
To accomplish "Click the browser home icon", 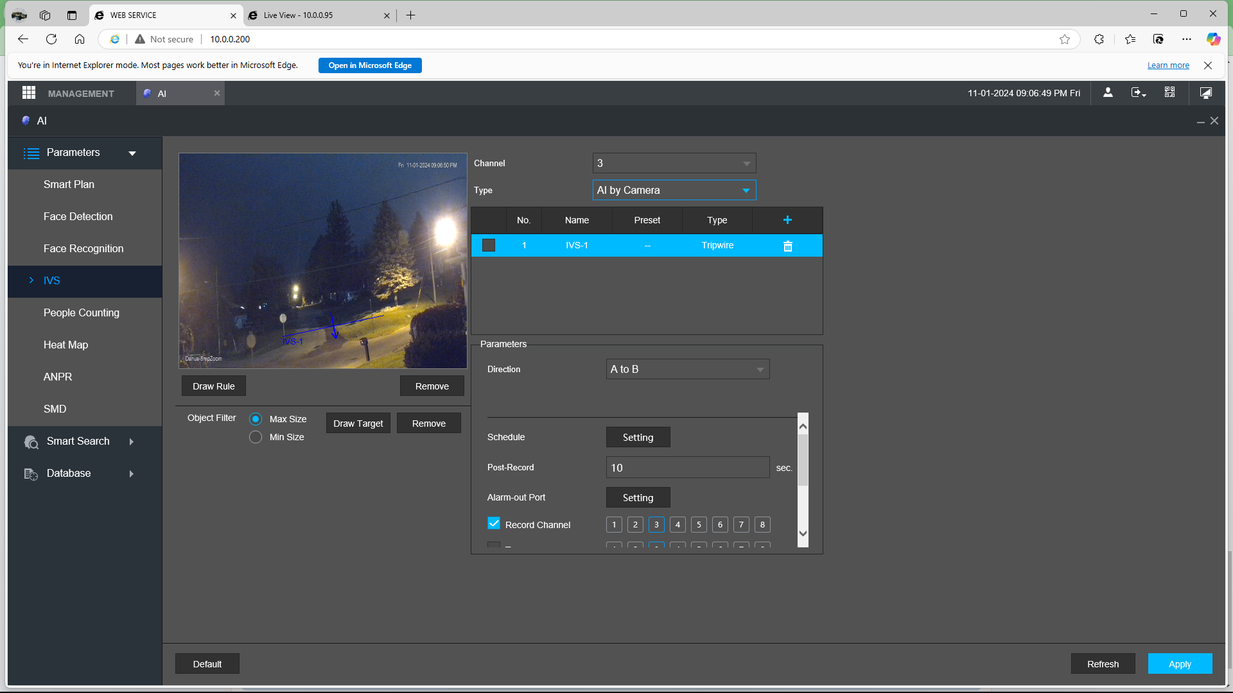I will 80,39.
